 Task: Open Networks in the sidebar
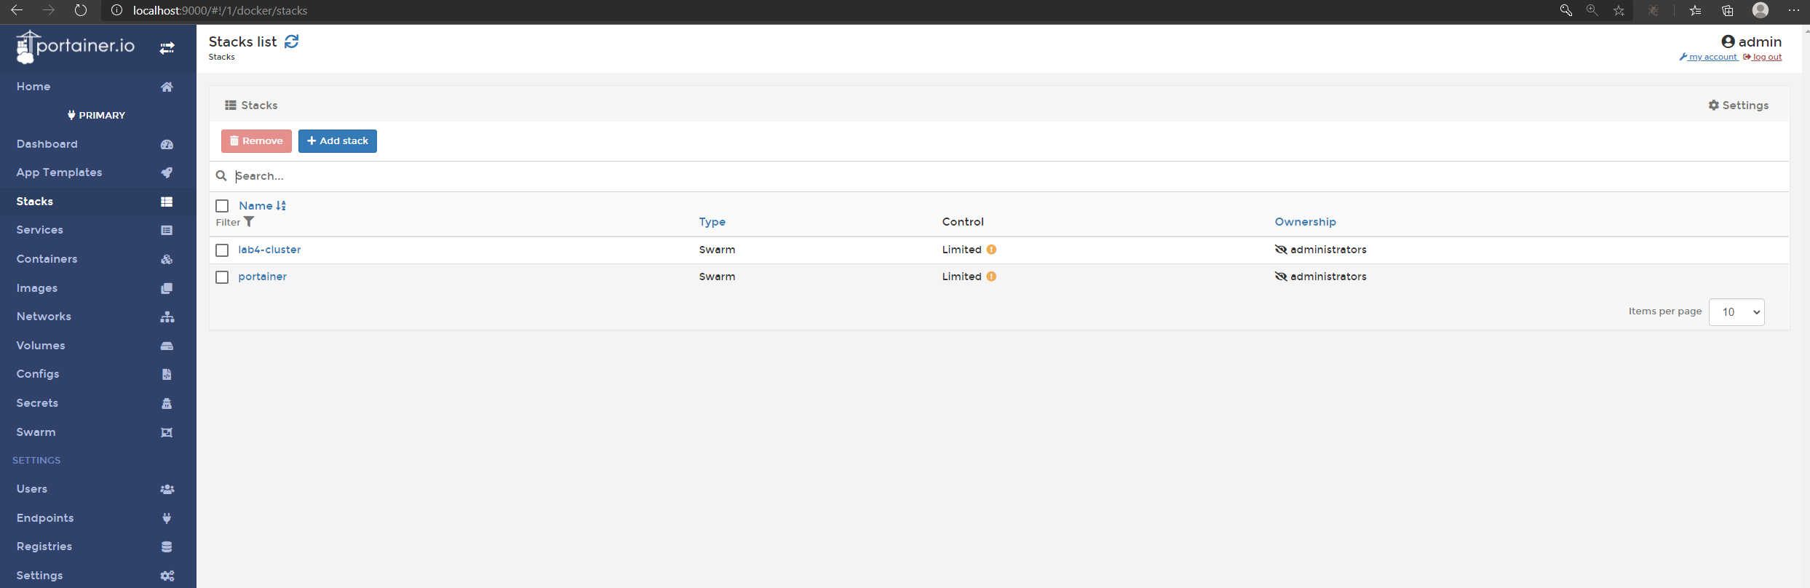tap(44, 317)
